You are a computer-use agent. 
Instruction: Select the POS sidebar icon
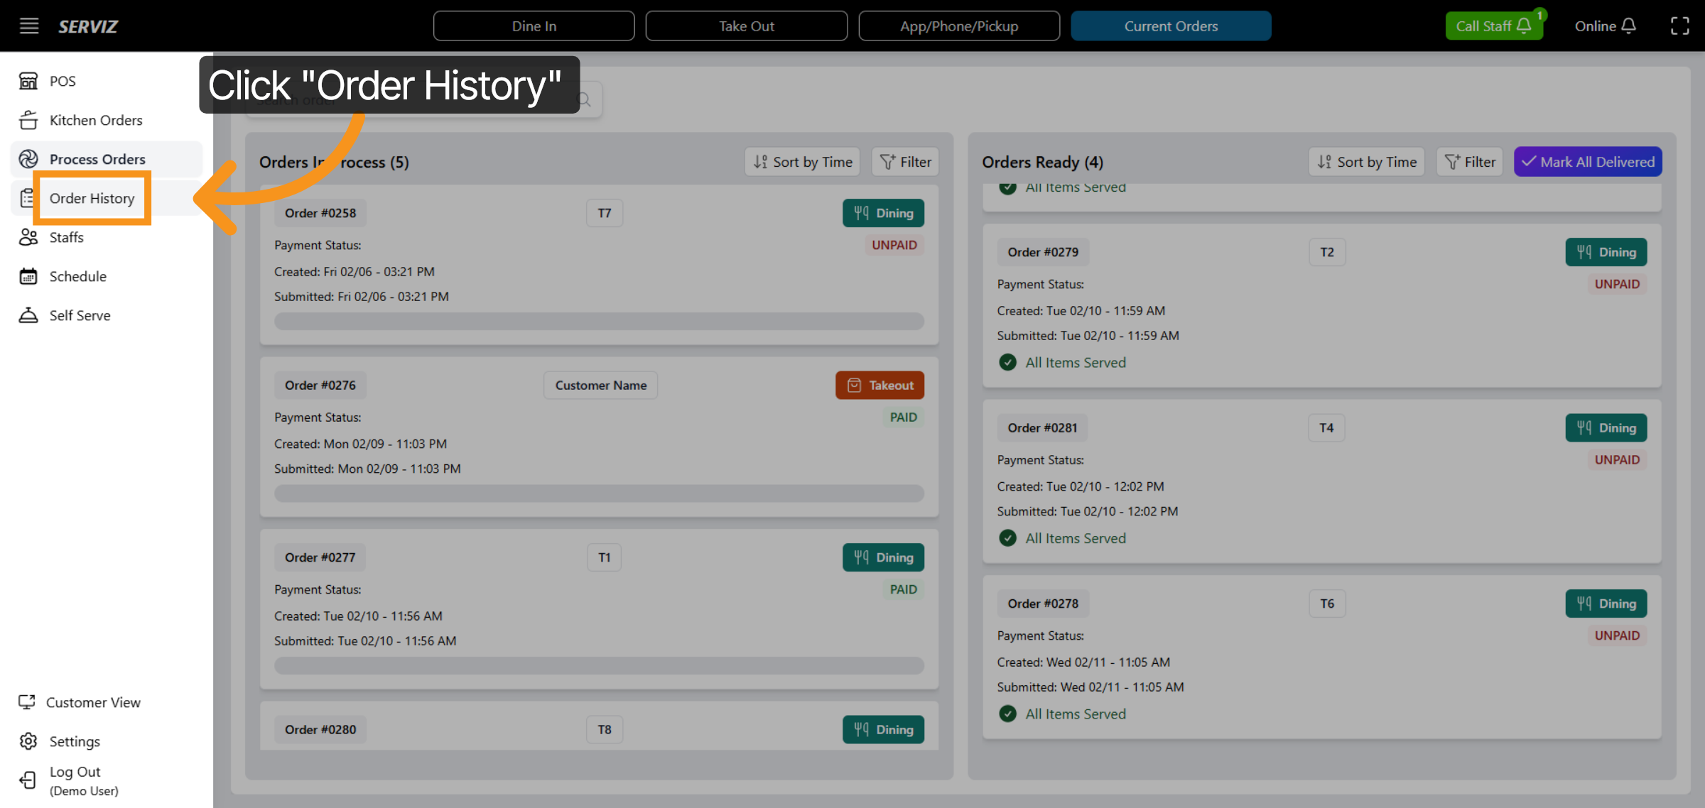tap(28, 81)
